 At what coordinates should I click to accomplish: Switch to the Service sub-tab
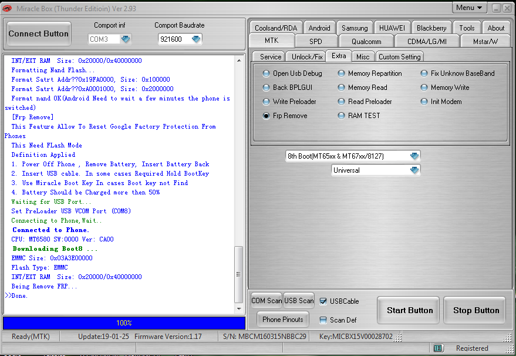point(271,56)
